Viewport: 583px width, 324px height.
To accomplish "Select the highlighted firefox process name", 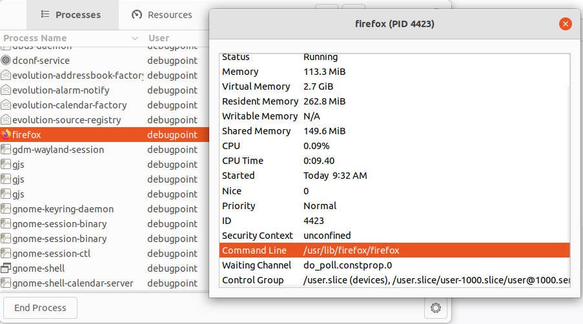I will [26, 134].
